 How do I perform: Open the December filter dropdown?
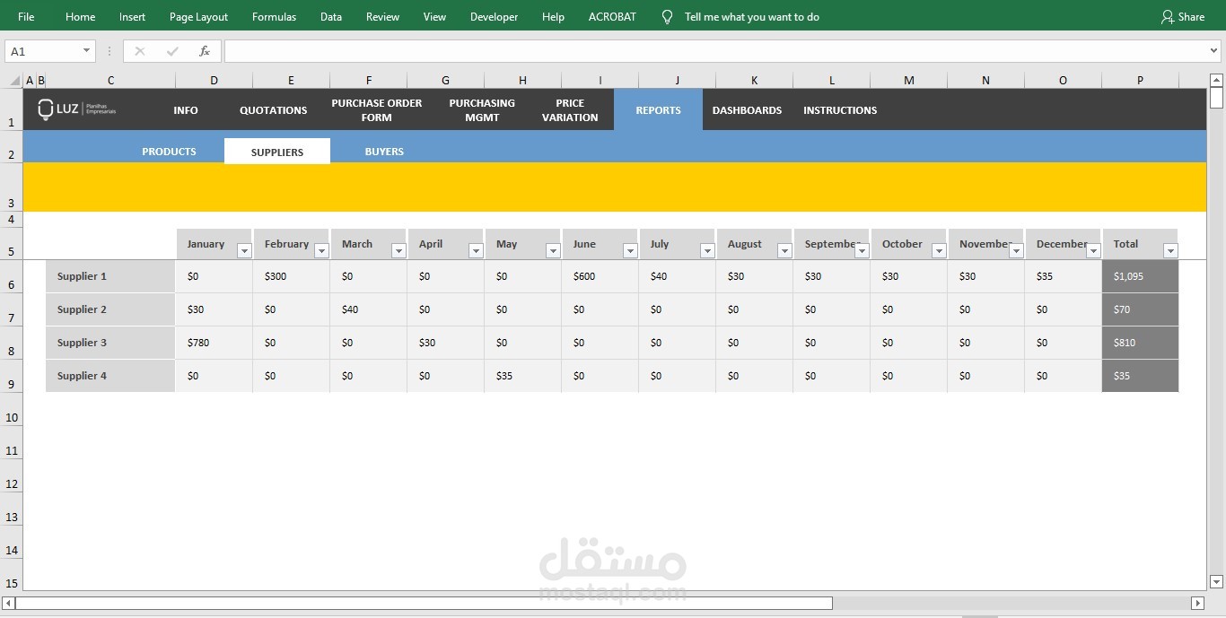coord(1093,251)
